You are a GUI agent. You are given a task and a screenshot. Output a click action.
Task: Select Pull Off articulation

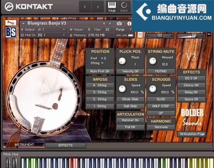[130, 127]
